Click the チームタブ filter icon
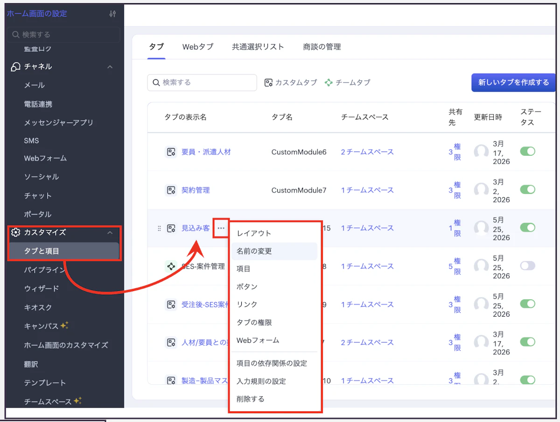The height and width of the screenshot is (422, 560). pos(329,83)
